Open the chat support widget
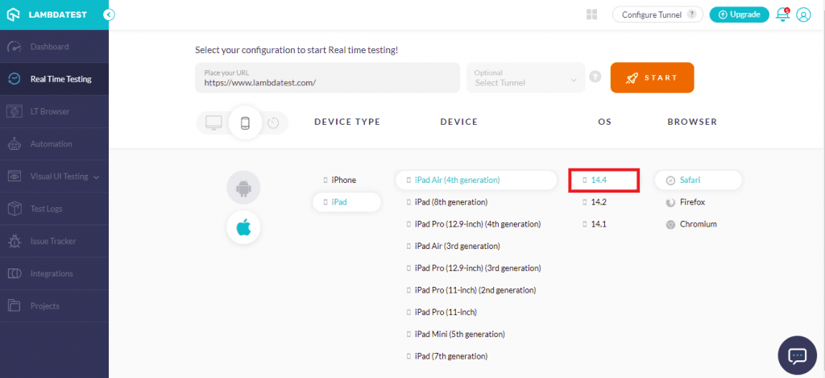825x378 pixels. (x=798, y=355)
